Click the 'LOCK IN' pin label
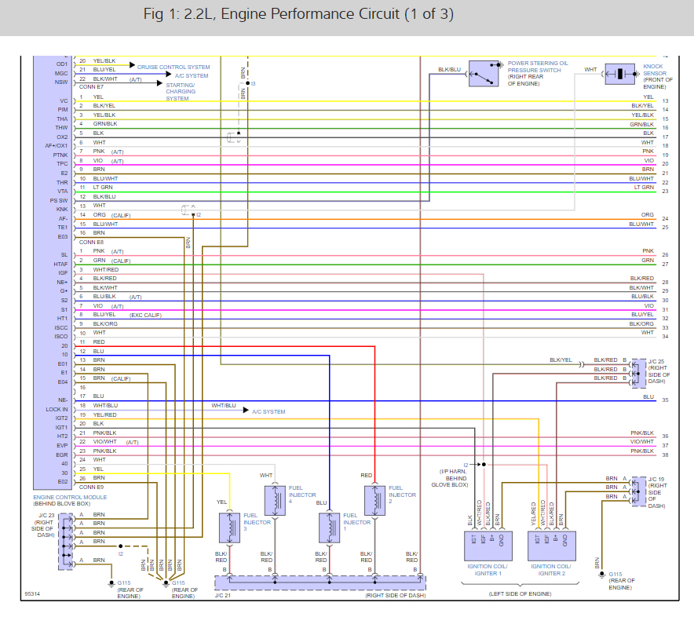The height and width of the screenshot is (617, 694). click(x=57, y=410)
